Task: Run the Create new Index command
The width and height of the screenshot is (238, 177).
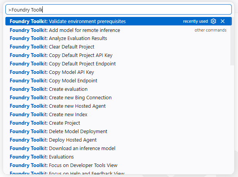Action: click(118, 115)
